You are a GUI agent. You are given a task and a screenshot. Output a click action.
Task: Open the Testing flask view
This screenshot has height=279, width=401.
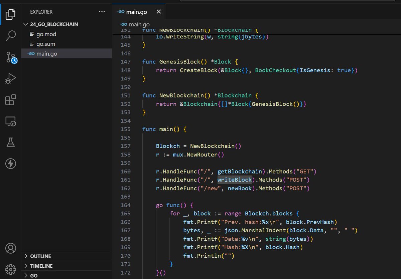click(11, 143)
